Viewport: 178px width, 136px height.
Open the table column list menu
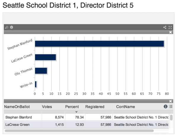pyautogui.click(x=171, y=106)
